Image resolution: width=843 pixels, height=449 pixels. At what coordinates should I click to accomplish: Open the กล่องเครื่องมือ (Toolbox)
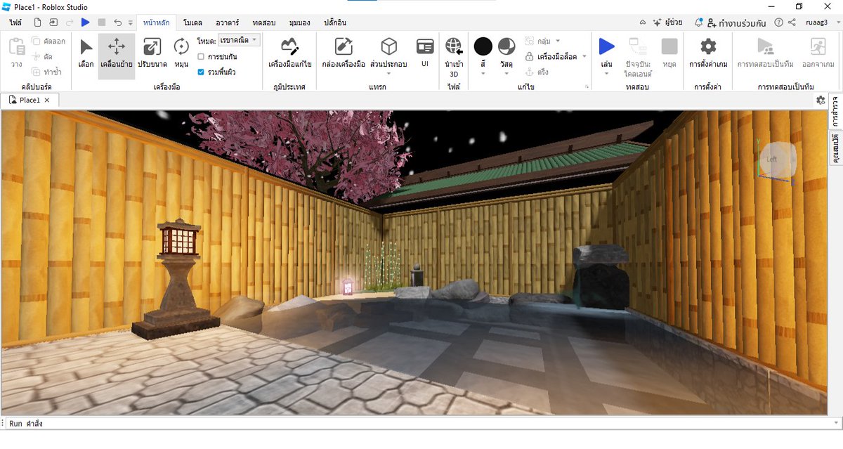pos(344,53)
